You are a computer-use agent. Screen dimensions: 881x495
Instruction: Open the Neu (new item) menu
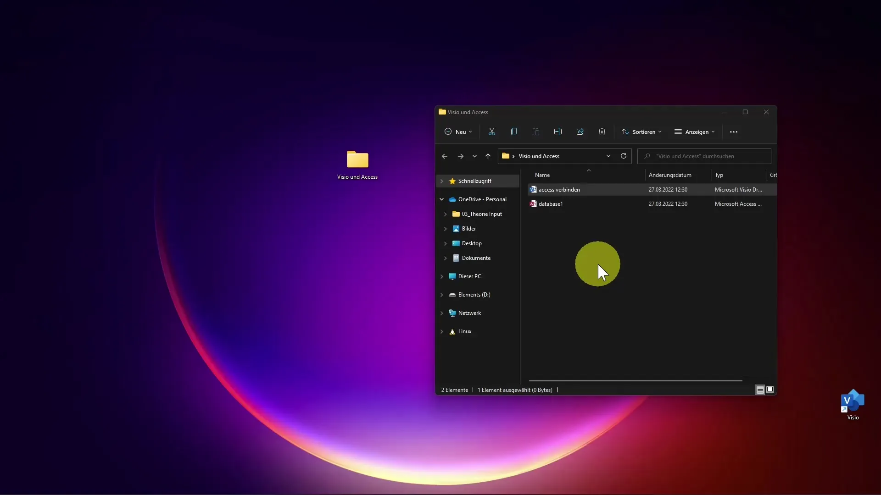[x=458, y=132]
